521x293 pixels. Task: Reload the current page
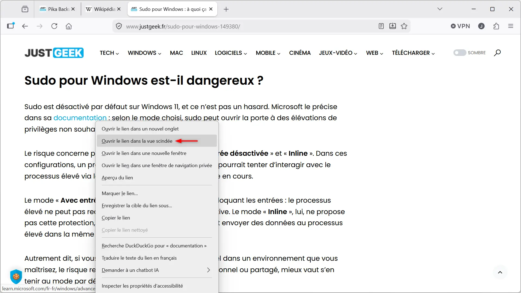point(54,26)
